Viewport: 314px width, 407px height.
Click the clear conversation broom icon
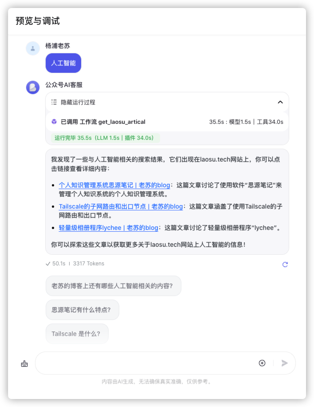[24, 364]
